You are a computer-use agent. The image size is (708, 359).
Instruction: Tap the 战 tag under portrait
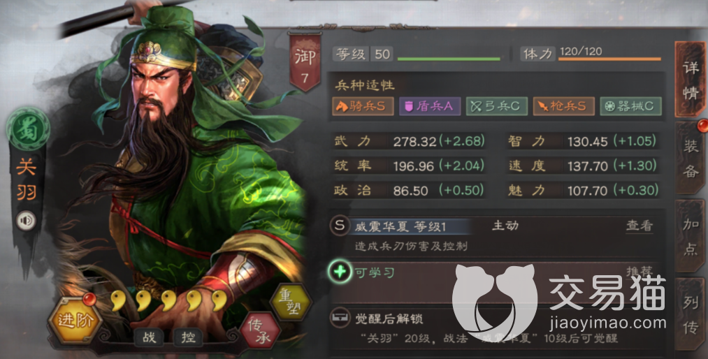pyautogui.click(x=149, y=337)
